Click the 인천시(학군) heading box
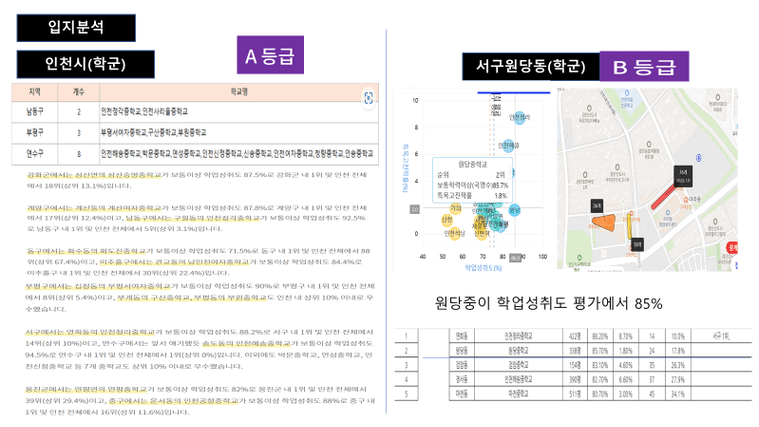 coord(86,64)
